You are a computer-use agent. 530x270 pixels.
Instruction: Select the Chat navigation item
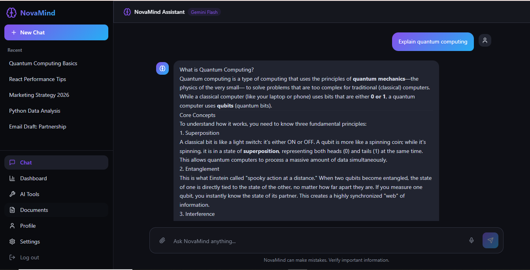coord(26,162)
